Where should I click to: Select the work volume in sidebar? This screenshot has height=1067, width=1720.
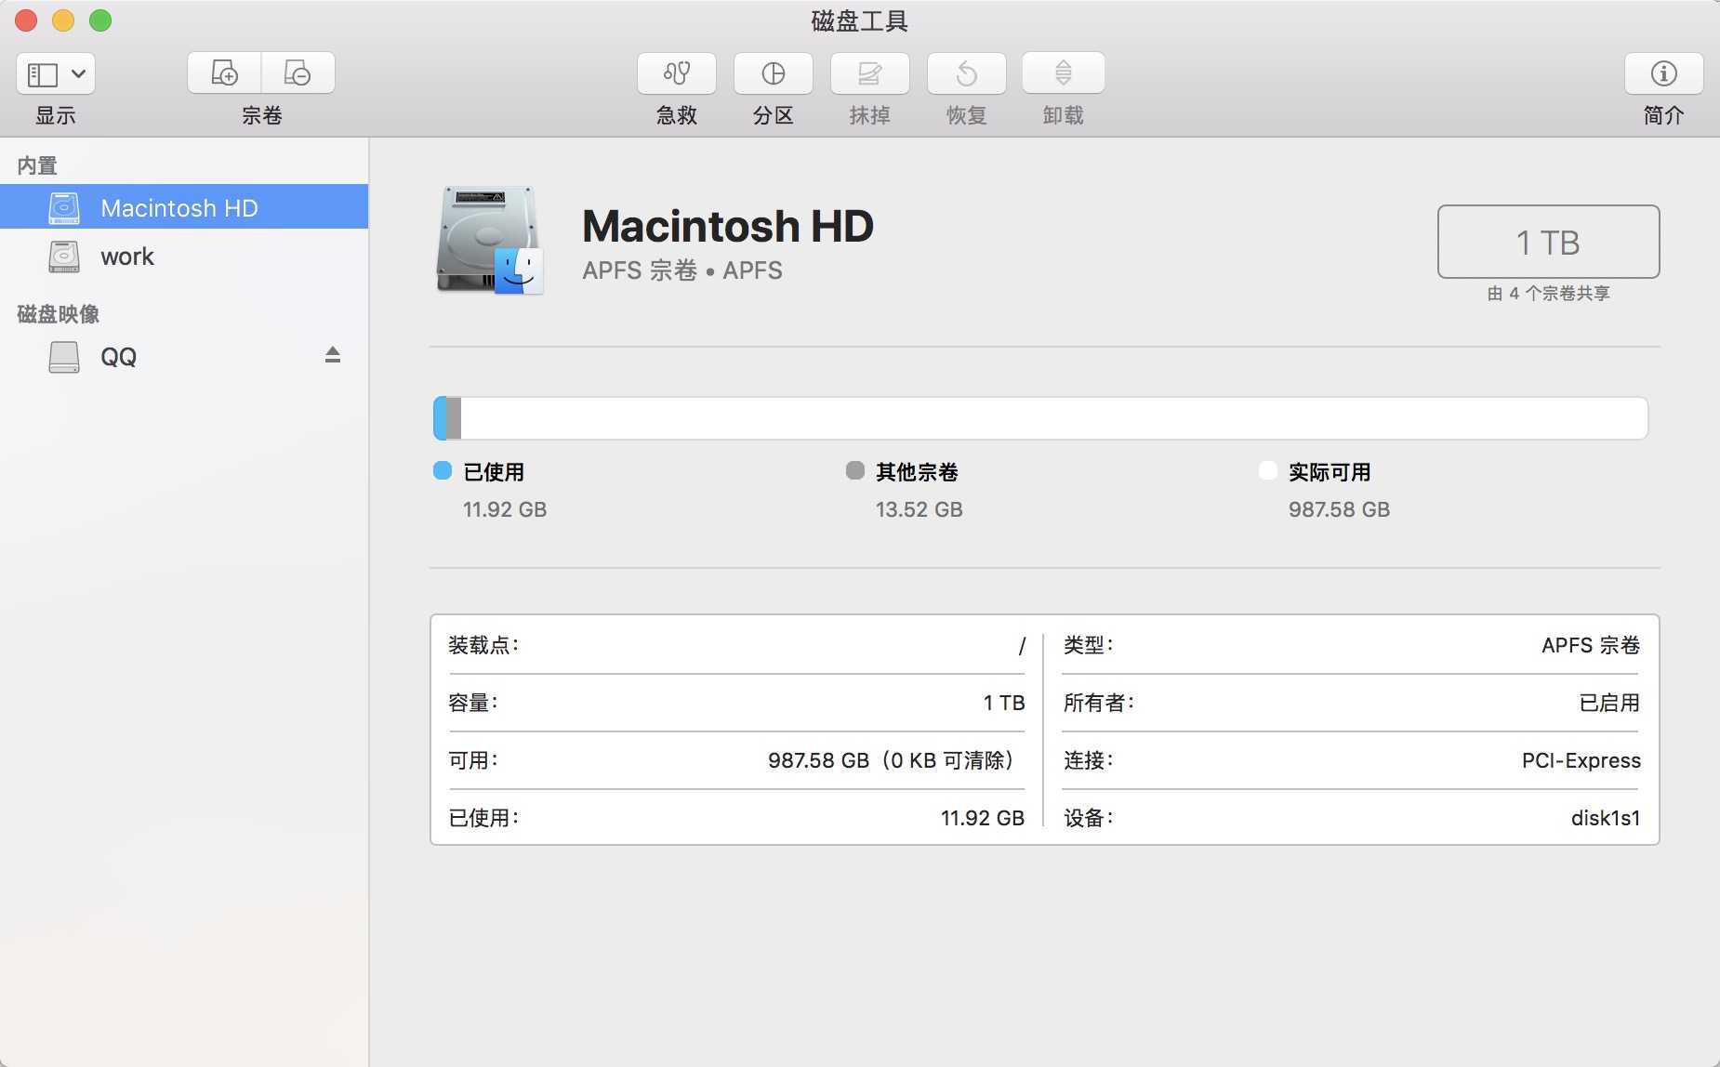click(x=184, y=256)
